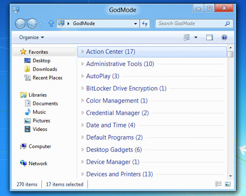The image size is (246, 196).
Task: Click the Favorites star icon
Action: pyautogui.click(x=23, y=51)
